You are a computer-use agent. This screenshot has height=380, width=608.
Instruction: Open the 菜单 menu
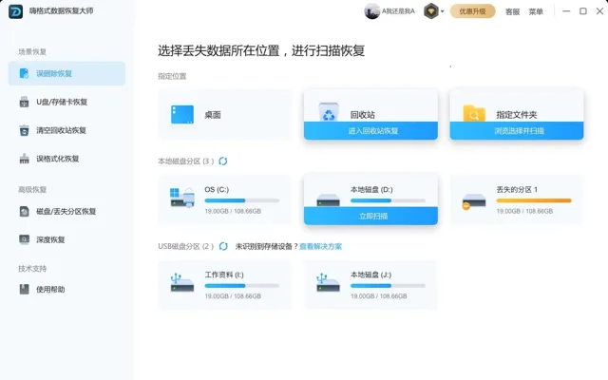(x=536, y=11)
